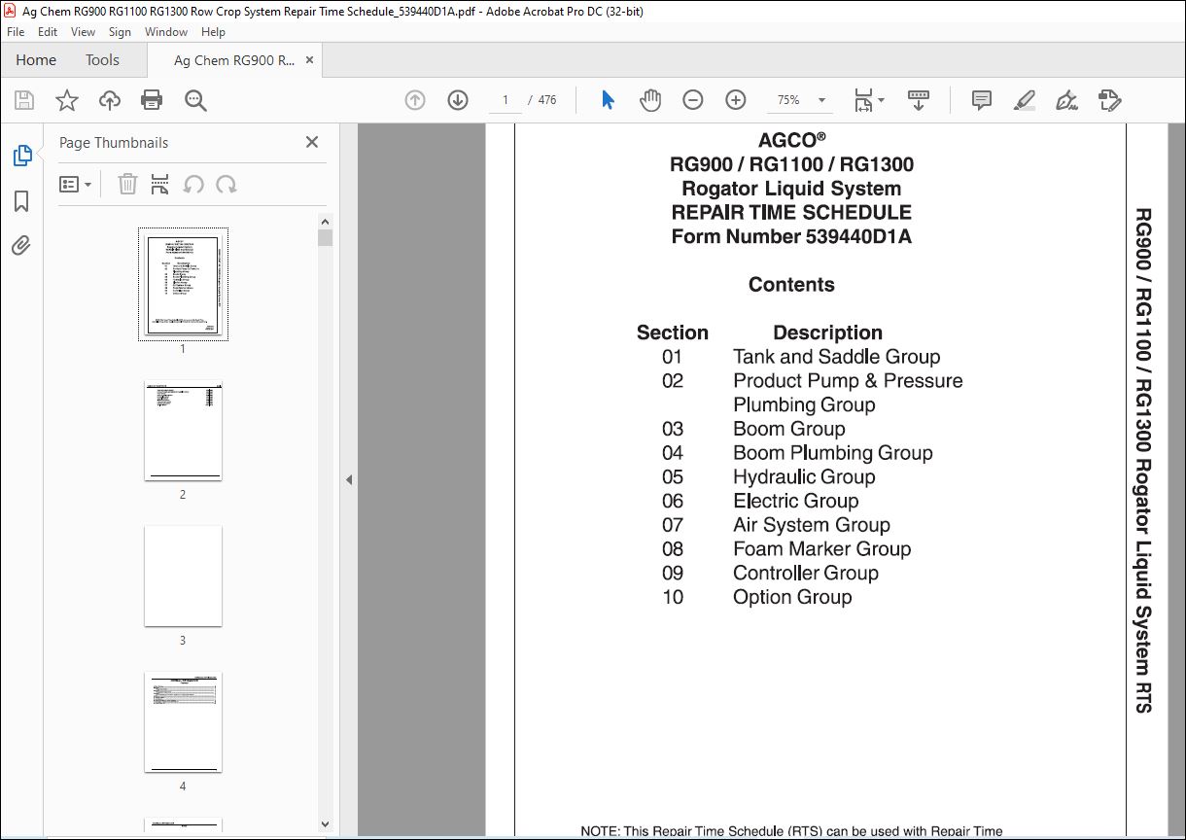Image resolution: width=1186 pixels, height=840 pixels.
Task: Select the Highlight text pen tool
Action: coord(1024,100)
